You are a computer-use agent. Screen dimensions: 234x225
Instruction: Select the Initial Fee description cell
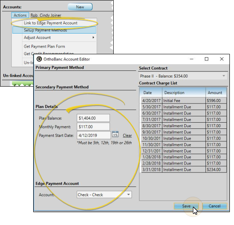[184, 101]
